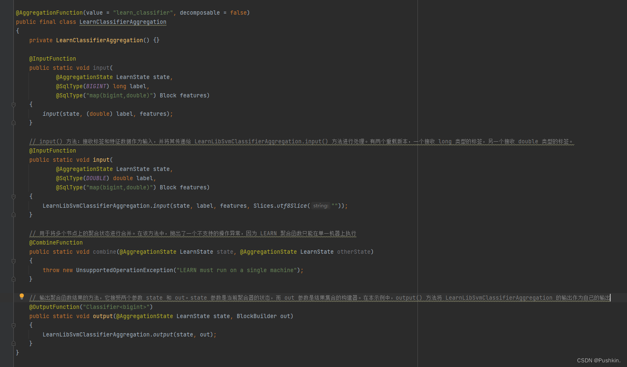
Task: Click the fold end marker after the throw statement
Action: (x=13, y=279)
